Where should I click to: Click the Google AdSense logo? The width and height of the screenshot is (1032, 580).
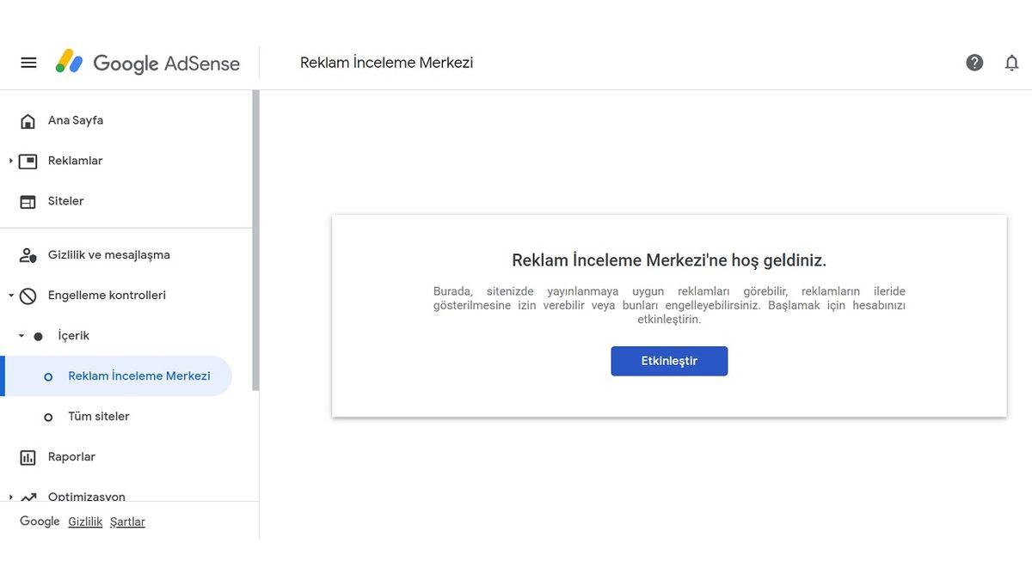point(146,61)
